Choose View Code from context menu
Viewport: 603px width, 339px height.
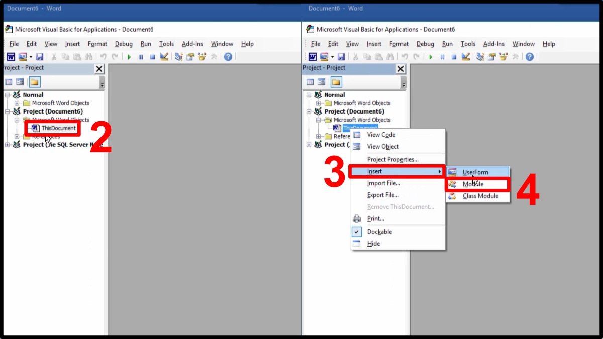click(x=397, y=135)
